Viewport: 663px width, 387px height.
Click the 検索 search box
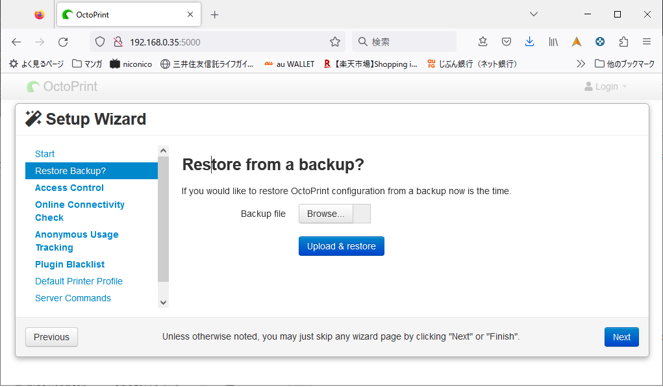click(404, 42)
